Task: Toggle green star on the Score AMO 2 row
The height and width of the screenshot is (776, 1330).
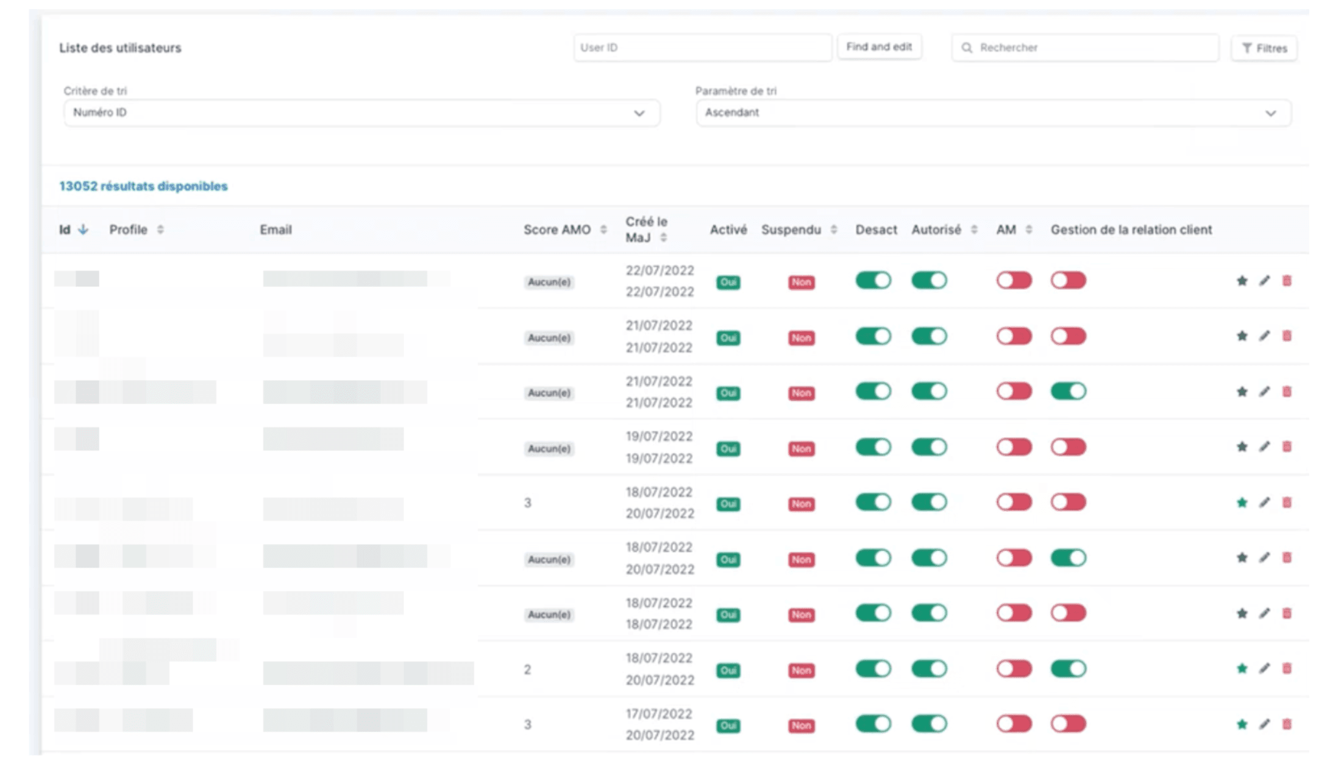Action: pos(1242,669)
